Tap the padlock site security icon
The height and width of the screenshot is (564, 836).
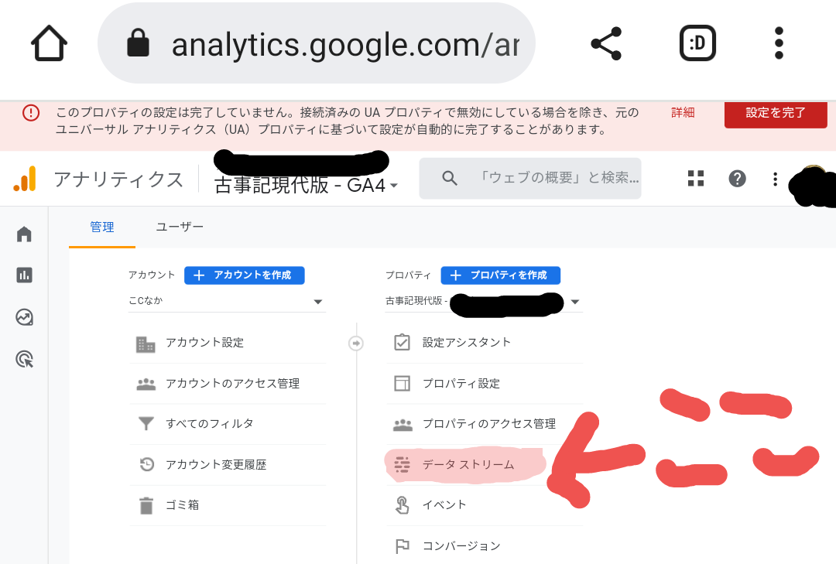tap(138, 43)
